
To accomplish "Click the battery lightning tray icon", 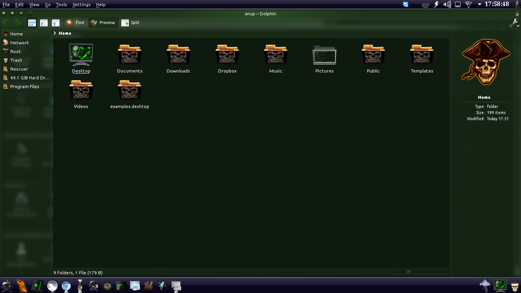I will tap(437, 5).
